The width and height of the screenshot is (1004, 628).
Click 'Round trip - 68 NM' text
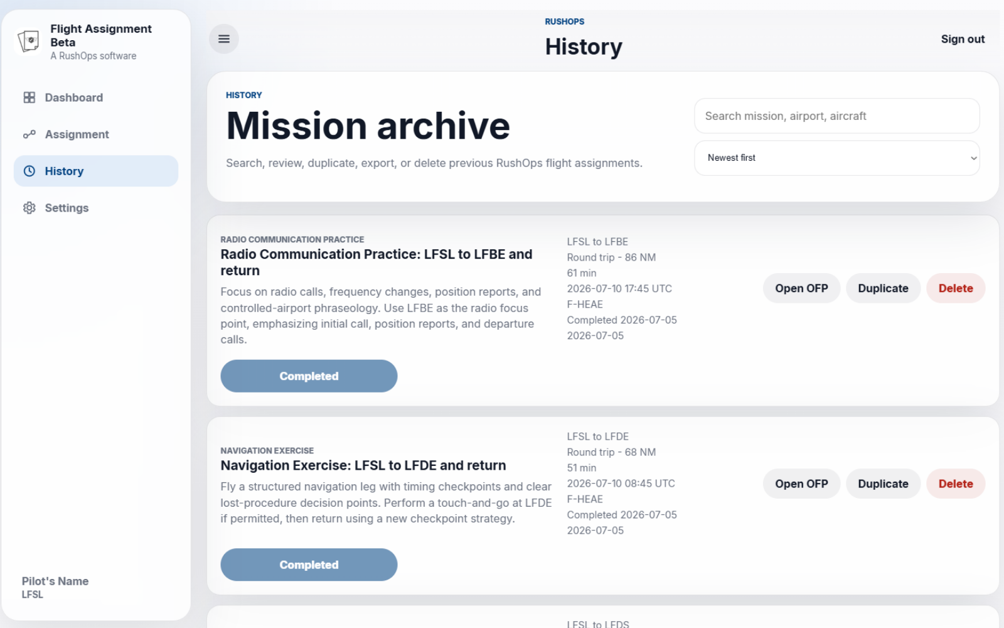[x=611, y=452]
